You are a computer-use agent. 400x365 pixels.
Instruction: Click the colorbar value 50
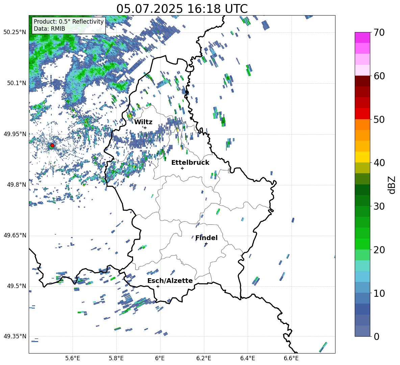pos(379,119)
